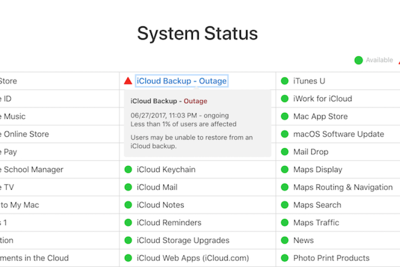Viewport: 400px width, 267px height.
Task: Click the Available legend label
Action: click(380, 60)
